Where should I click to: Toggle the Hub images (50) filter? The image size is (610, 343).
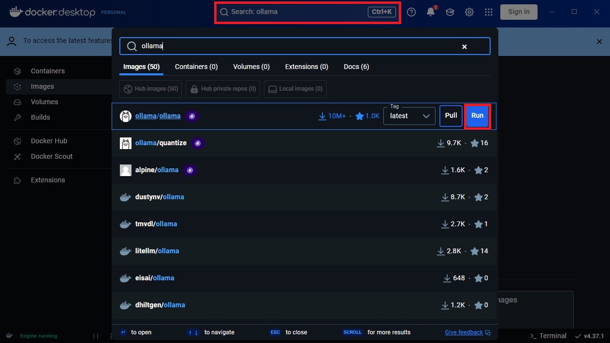(x=151, y=89)
